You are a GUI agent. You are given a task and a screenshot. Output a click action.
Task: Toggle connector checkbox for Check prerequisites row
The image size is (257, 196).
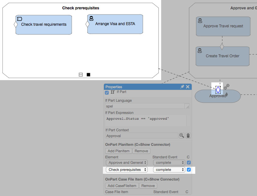click(x=189, y=170)
